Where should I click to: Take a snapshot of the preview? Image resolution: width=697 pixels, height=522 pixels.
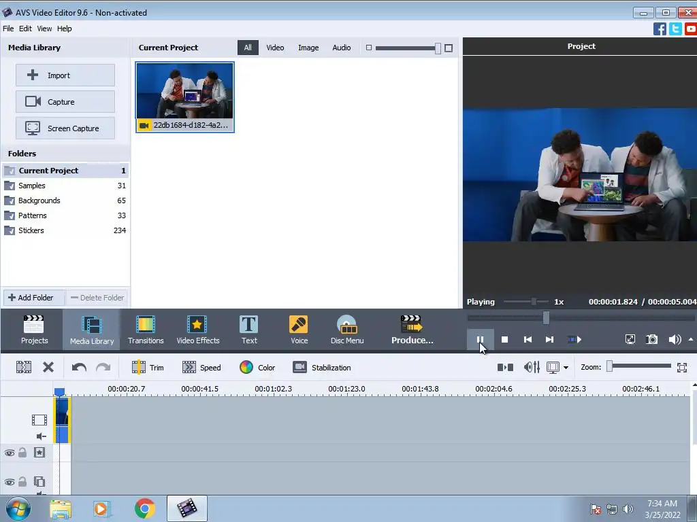[x=651, y=340]
